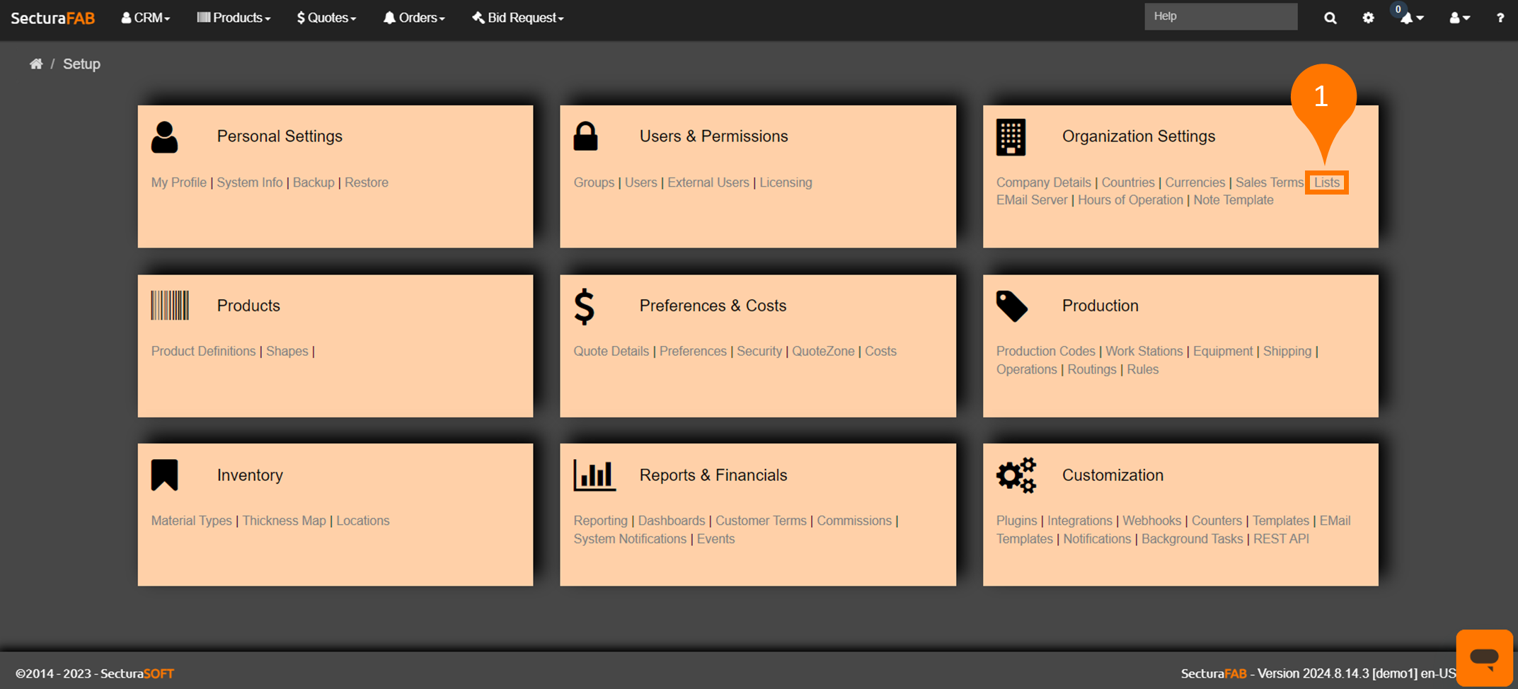Click the Reports & Financials chart icon
This screenshot has width=1518, height=689.
pos(594,475)
